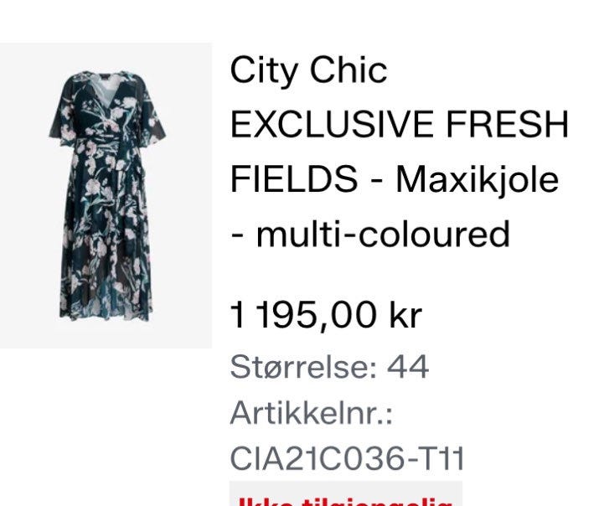Click the word FRESH in the title
This screenshot has width=604, height=506.
(508, 124)
